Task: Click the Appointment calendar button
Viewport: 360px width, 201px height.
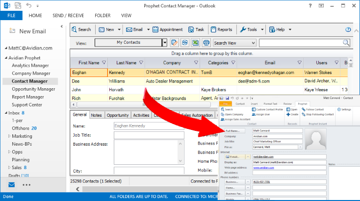Action: 168,29
